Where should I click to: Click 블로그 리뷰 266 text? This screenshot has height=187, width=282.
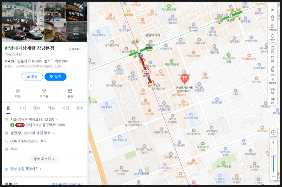pyautogui.click(x=56, y=61)
